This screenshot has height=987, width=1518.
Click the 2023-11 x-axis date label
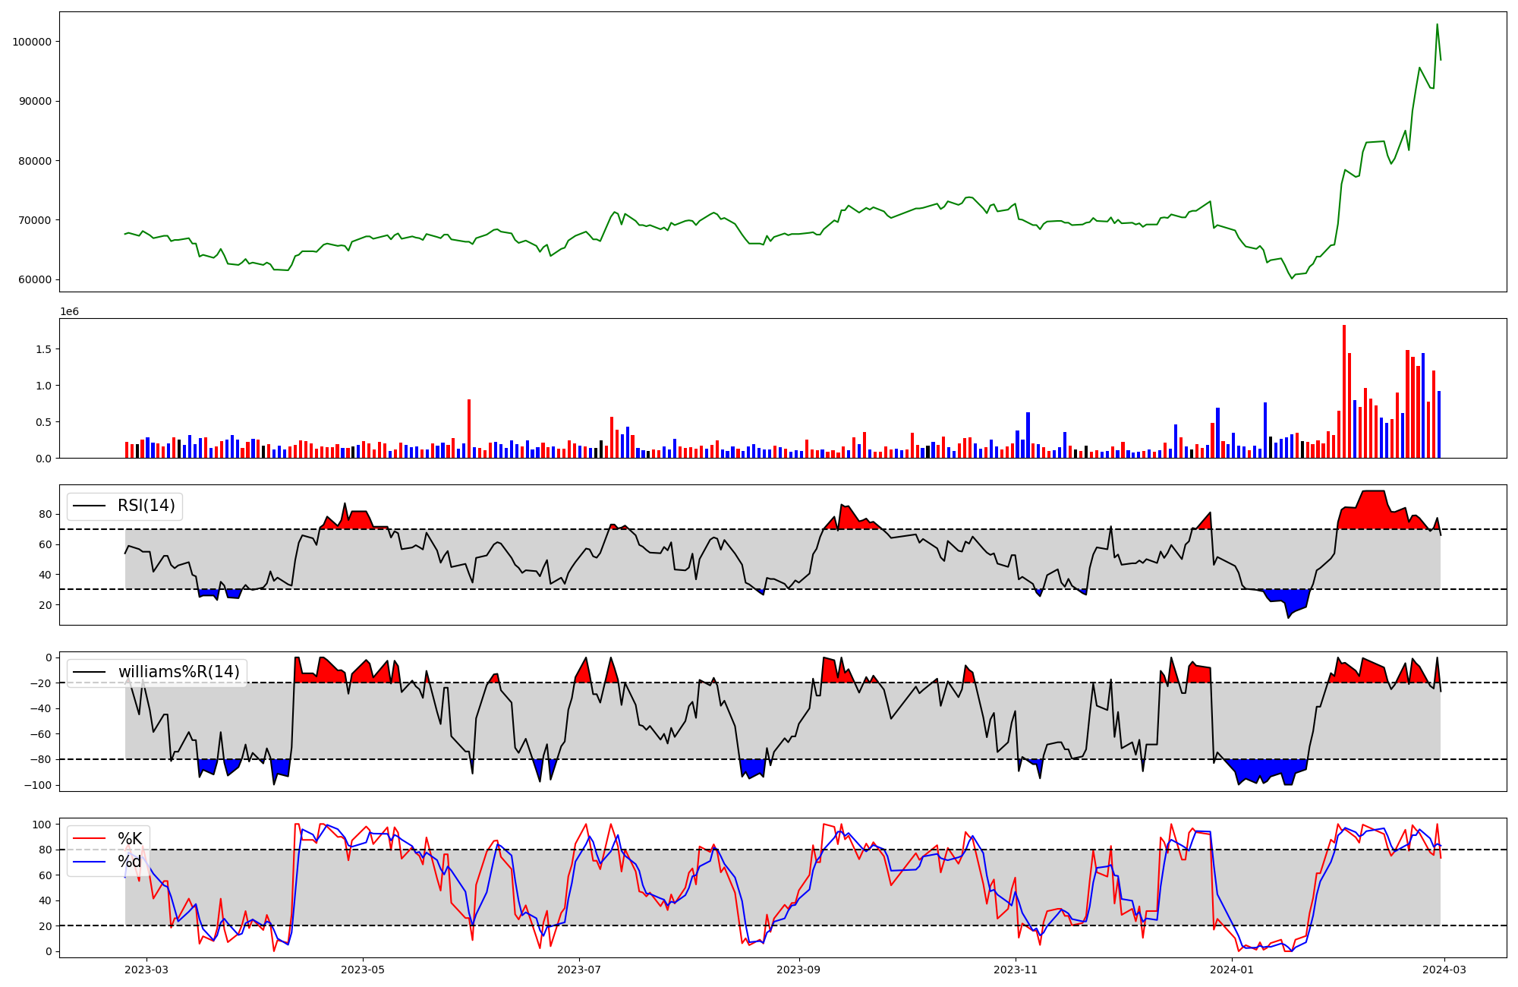(x=1016, y=970)
